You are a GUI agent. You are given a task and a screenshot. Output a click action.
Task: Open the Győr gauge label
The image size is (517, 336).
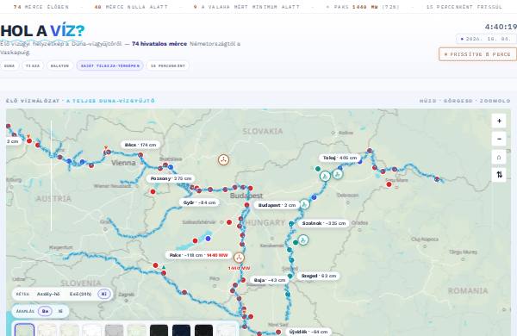pyautogui.click(x=199, y=202)
